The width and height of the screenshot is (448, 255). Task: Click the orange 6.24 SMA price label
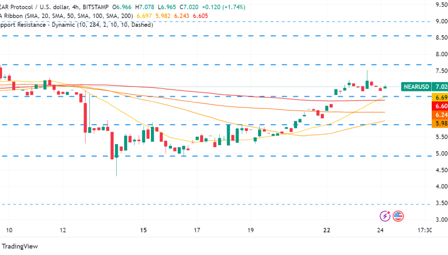[x=441, y=115]
